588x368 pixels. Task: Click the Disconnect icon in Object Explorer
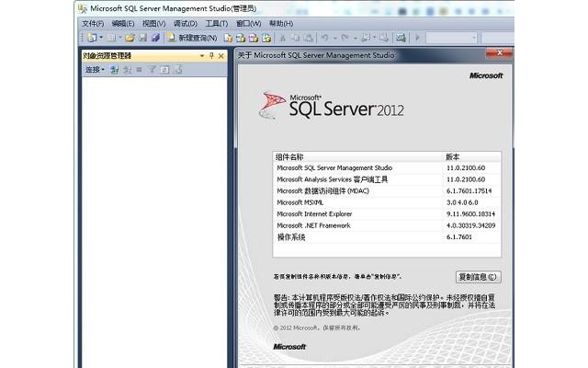point(128,70)
